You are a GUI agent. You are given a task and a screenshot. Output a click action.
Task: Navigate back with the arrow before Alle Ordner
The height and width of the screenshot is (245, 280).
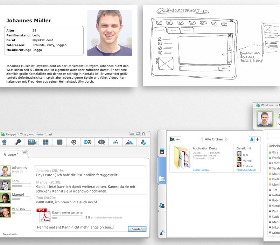tap(202, 139)
